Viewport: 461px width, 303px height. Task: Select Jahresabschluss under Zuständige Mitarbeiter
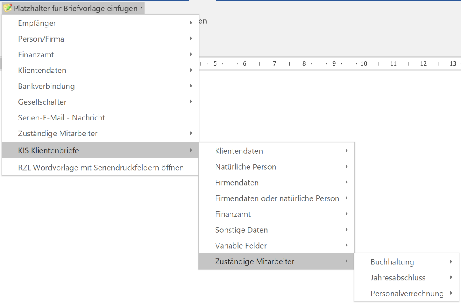pyautogui.click(x=398, y=278)
